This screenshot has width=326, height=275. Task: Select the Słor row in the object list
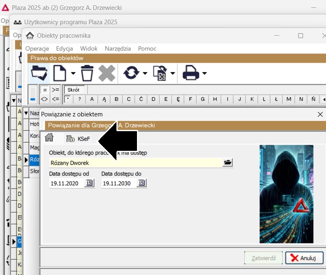point(34,171)
